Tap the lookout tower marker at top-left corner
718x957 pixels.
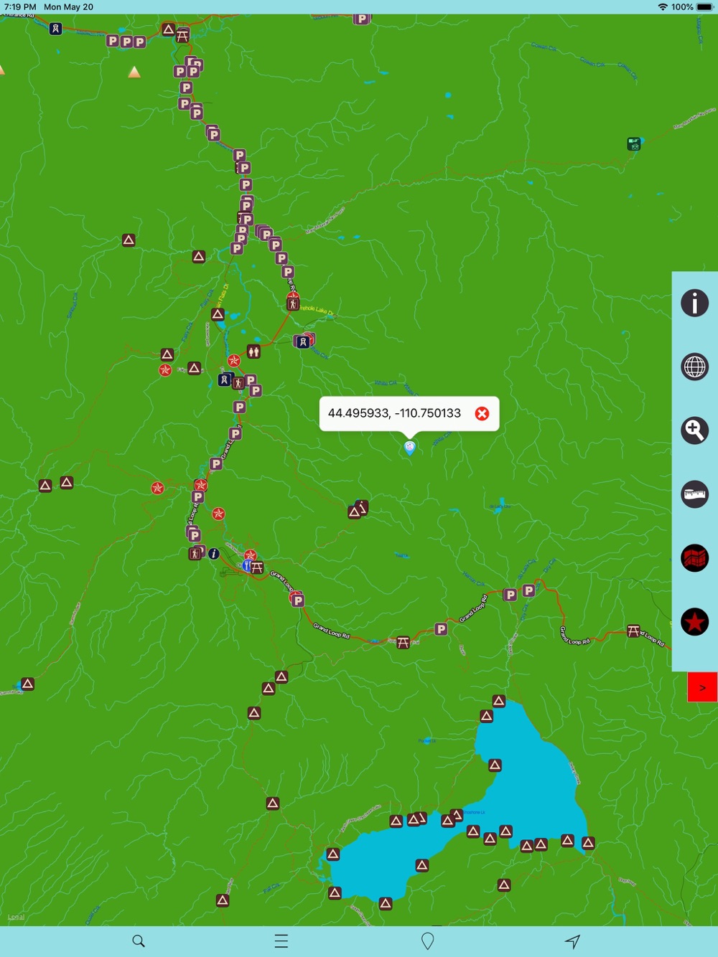55,29
